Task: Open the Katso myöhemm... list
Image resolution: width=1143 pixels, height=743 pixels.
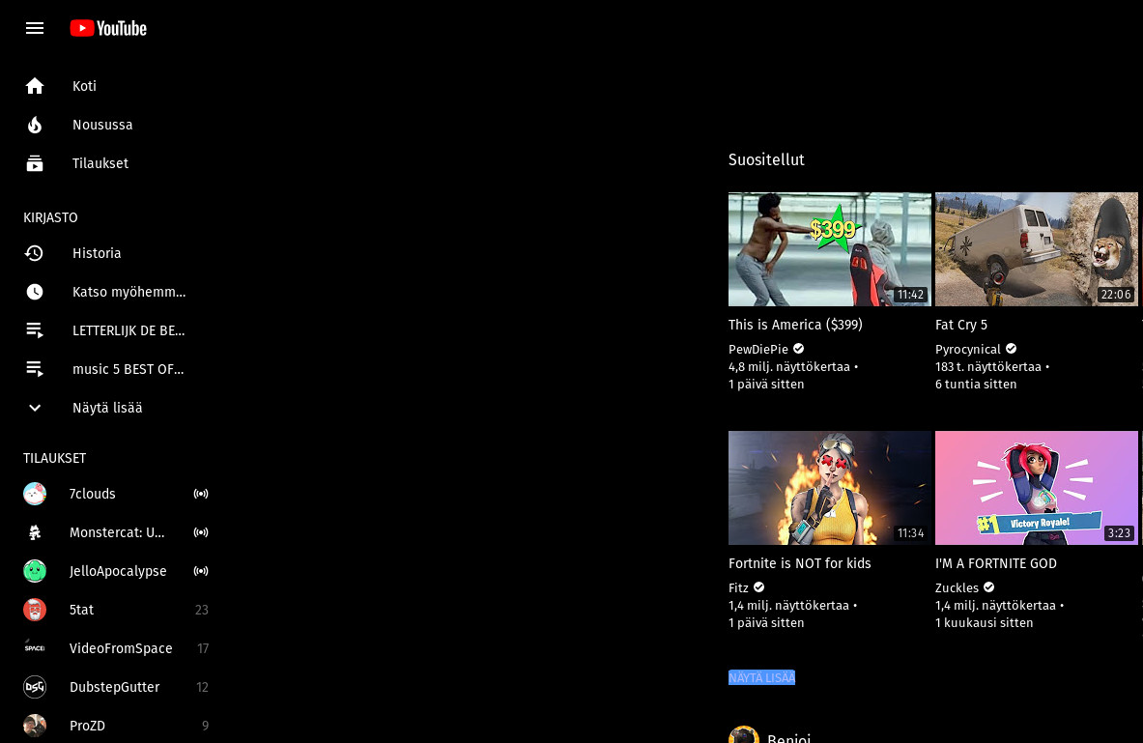Action: [129, 292]
